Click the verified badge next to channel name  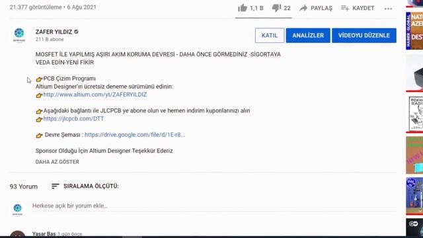77,32
